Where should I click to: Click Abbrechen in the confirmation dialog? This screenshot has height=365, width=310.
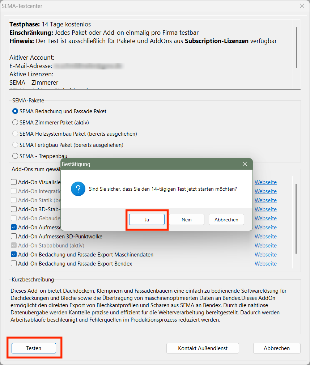(226, 220)
